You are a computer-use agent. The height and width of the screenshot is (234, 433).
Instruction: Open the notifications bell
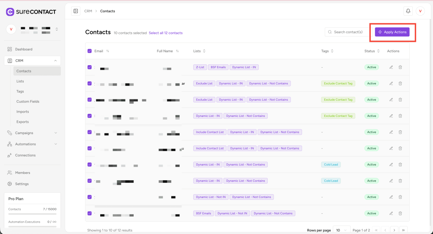[408, 11]
